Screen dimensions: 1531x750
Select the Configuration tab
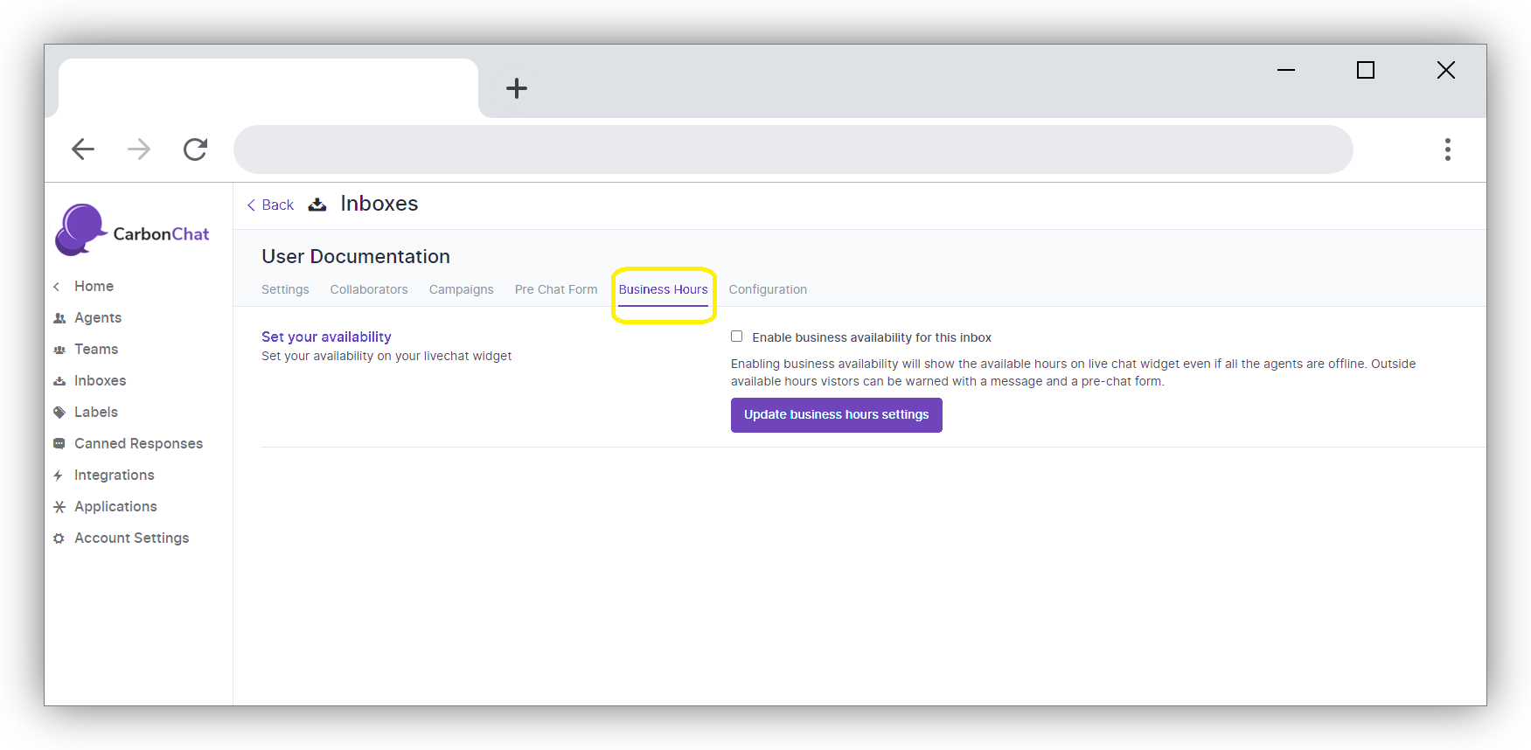click(x=768, y=289)
